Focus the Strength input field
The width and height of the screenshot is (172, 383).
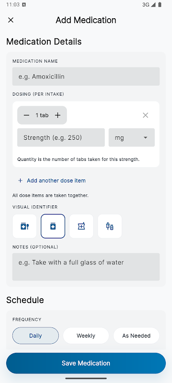(61, 137)
